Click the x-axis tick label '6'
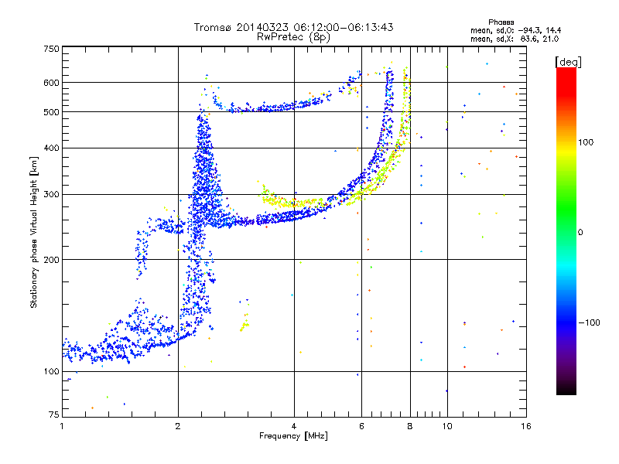Screen dimensions: 619x464 [x=361, y=426]
